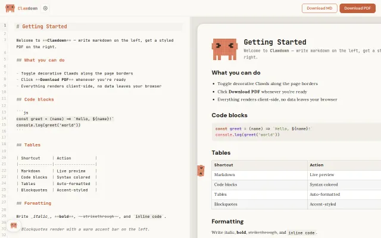The image size is (381, 238).
Task: Click the 'Write _italic_' line in editor
Action: 91,217
